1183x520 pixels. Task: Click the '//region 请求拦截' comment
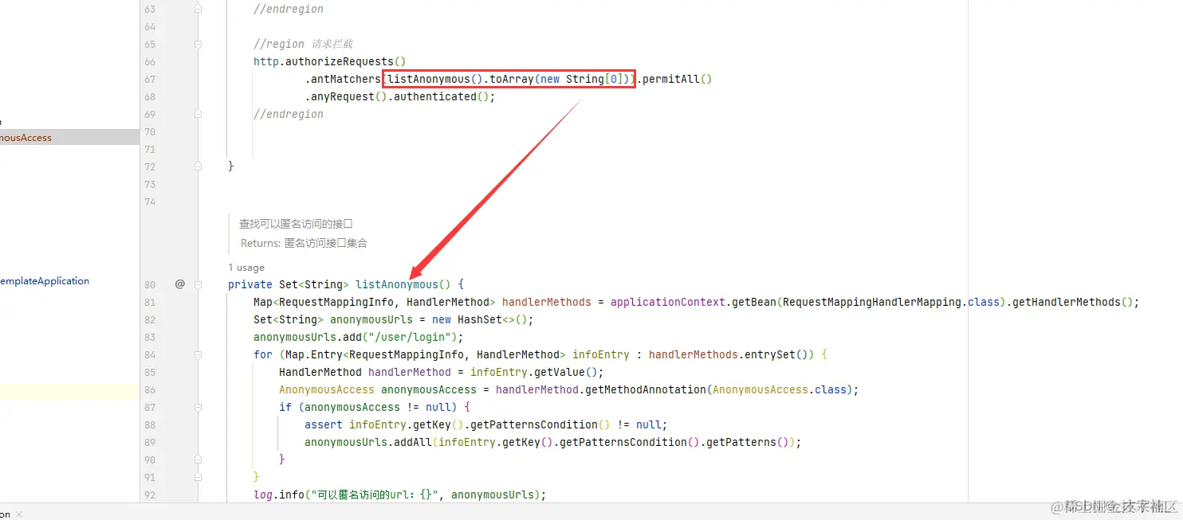pyautogui.click(x=303, y=44)
